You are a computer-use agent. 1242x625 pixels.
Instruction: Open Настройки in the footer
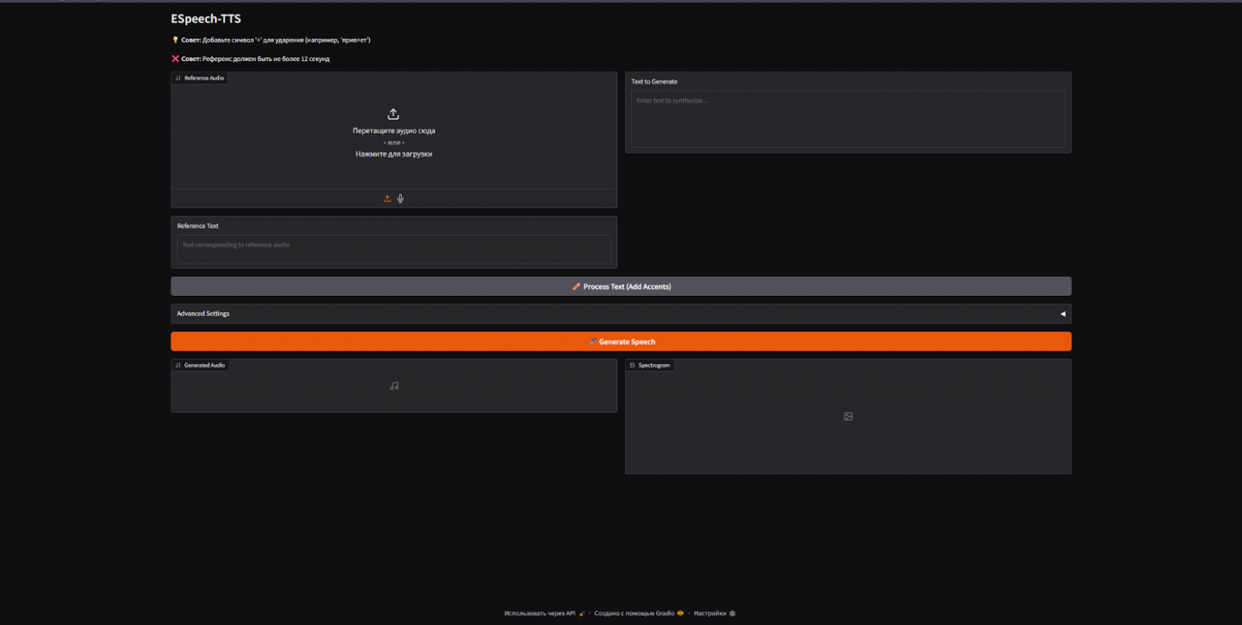(714, 613)
